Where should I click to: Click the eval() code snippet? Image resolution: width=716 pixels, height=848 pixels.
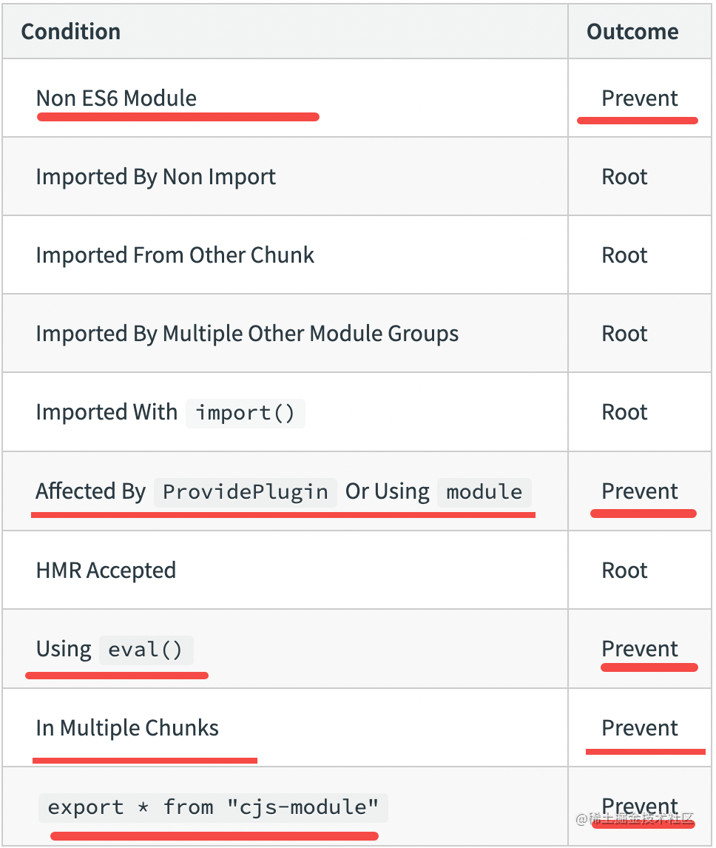pyautogui.click(x=145, y=650)
